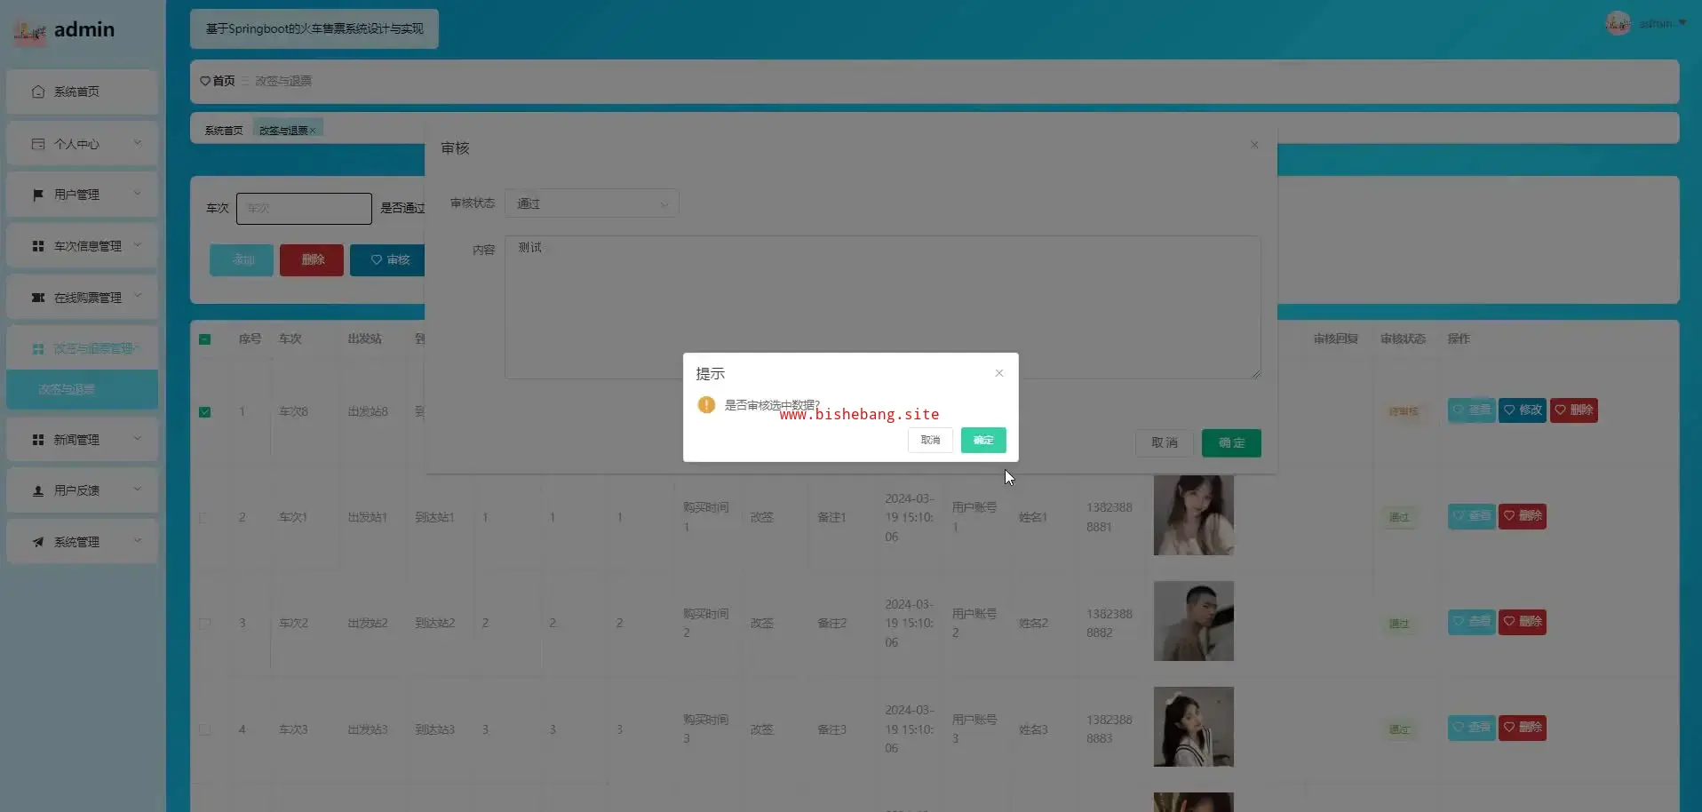Switch to the 系统首页 page tab
The height and width of the screenshot is (812, 1702).
(x=224, y=131)
